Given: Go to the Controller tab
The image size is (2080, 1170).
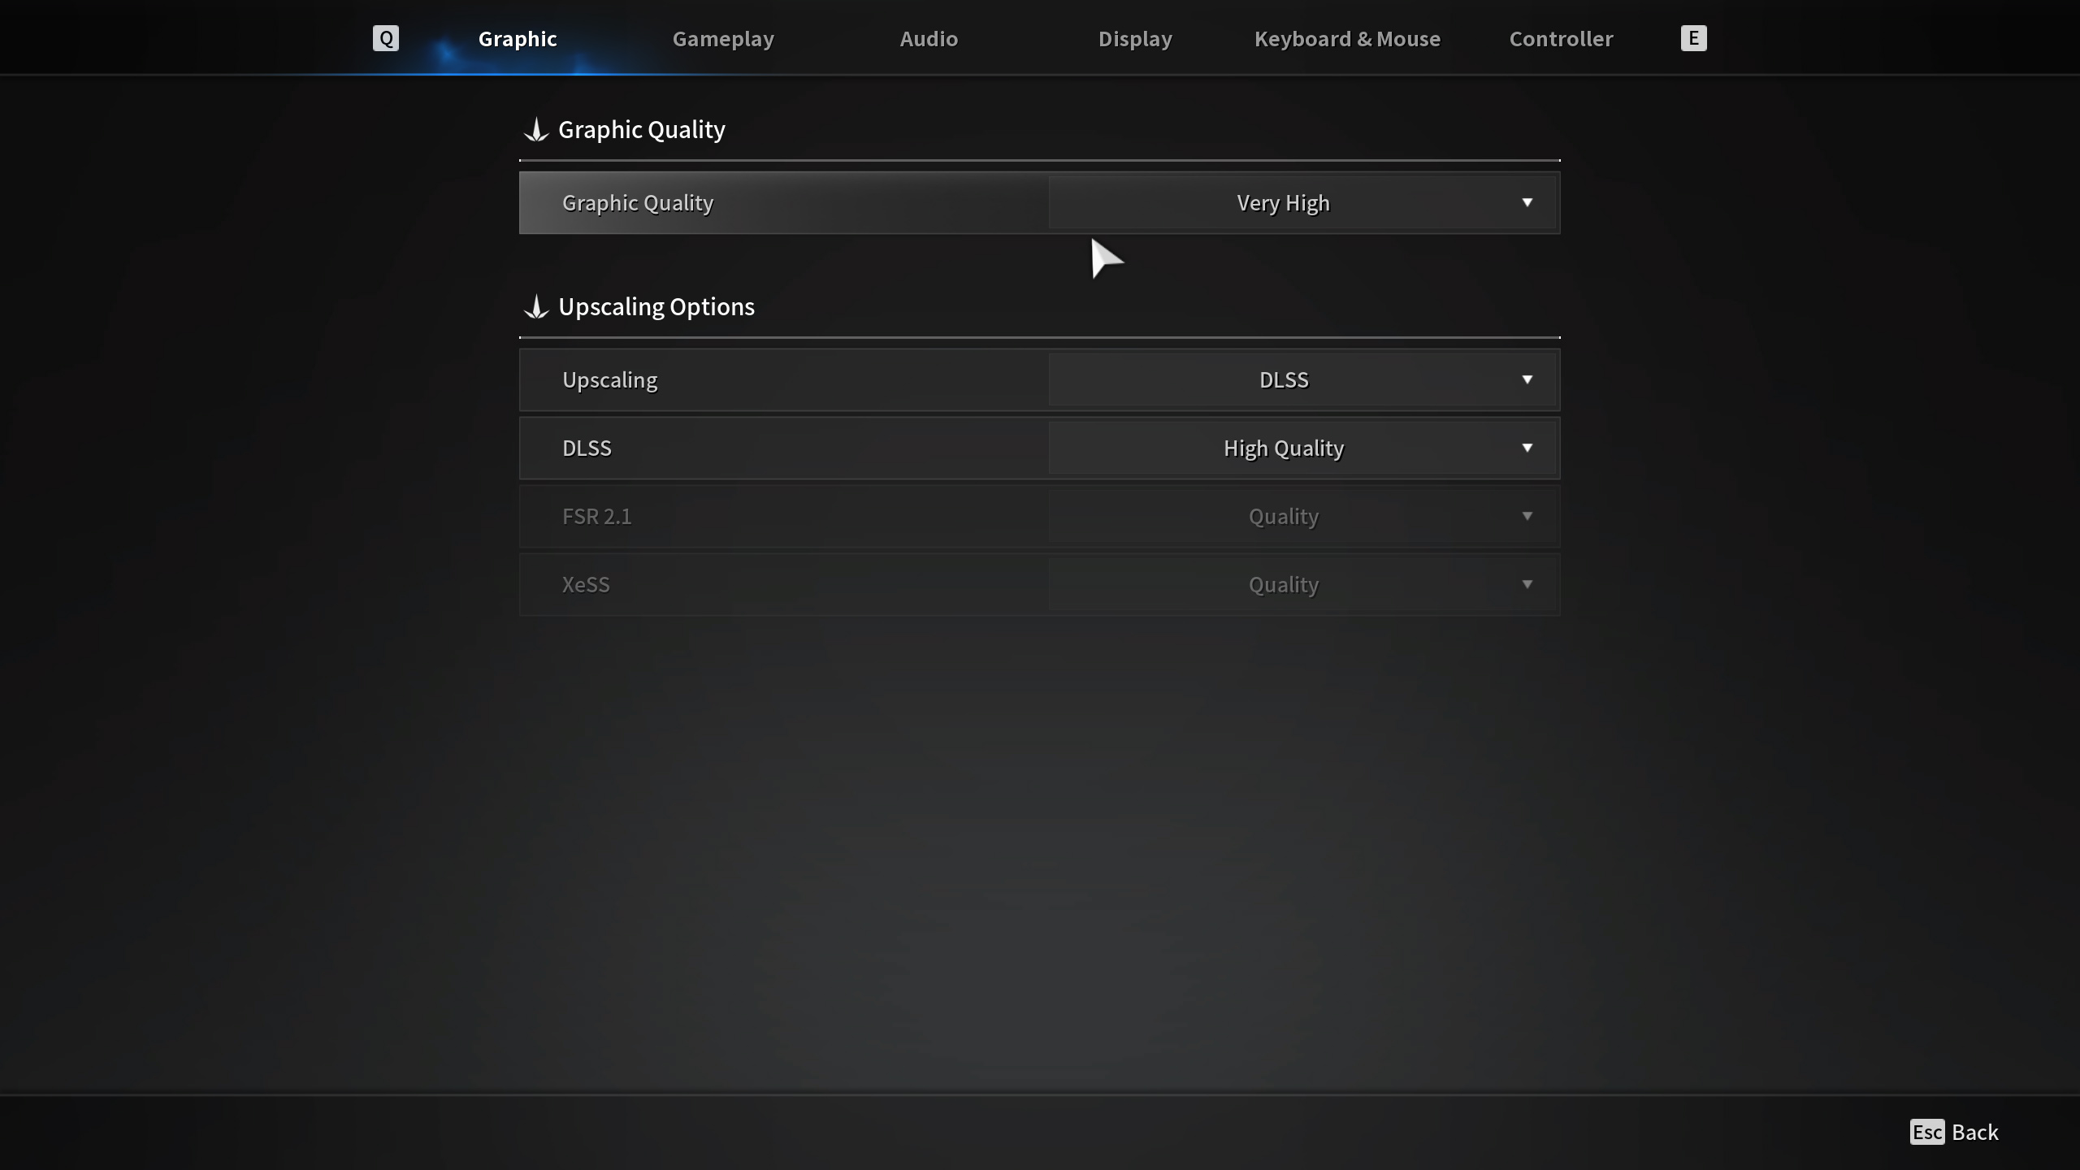Looking at the screenshot, I should click(1561, 39).
